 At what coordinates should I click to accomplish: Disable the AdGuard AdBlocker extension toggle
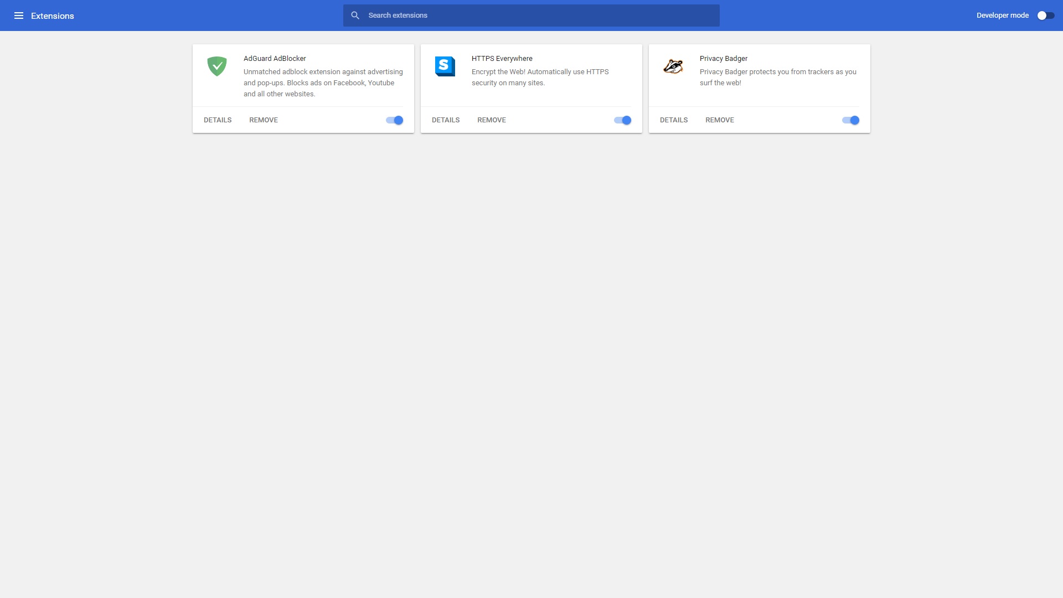coord(395,120)
